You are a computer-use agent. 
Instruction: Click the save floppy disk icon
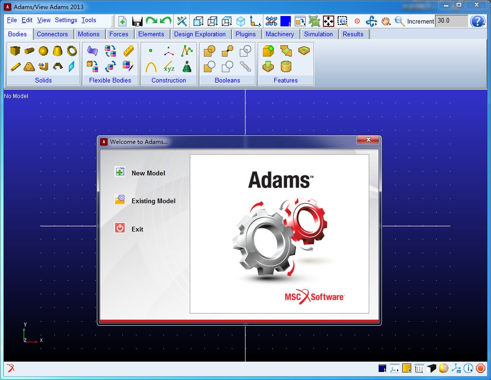pos(137,21)
